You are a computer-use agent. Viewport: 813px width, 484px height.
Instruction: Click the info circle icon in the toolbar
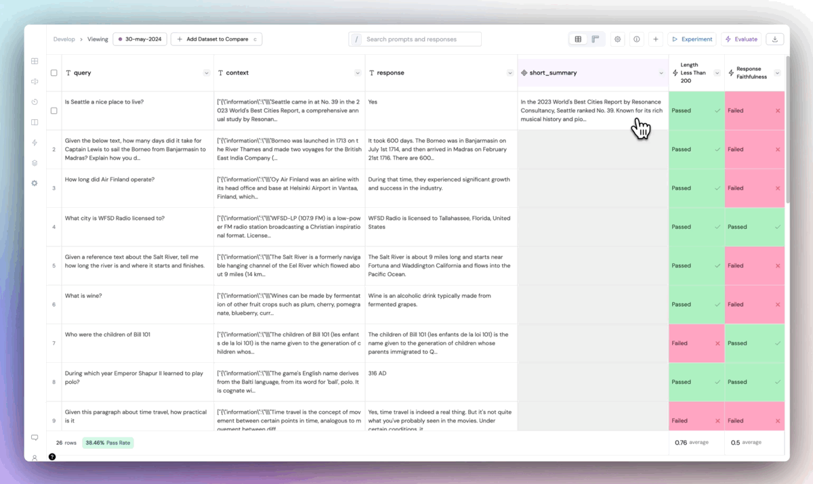point(637,39)
